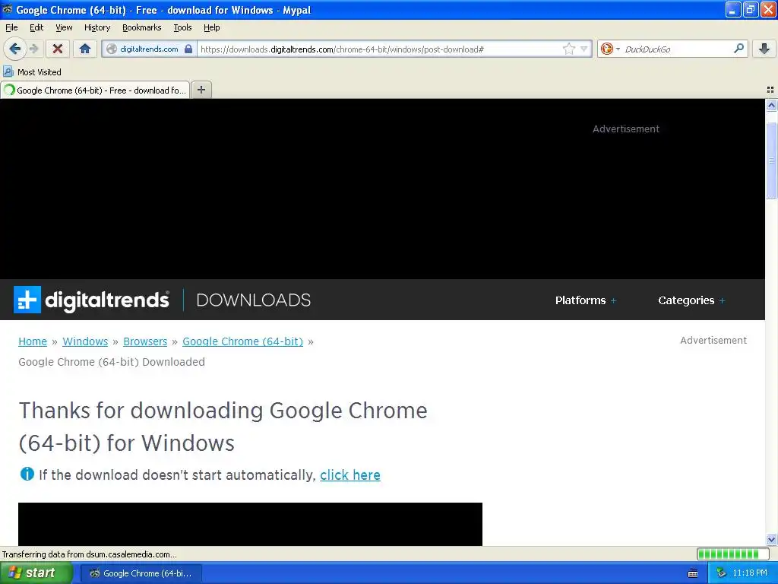Click the list all tabs icon
Screen dimensions: 778x584
pos(770,90)
